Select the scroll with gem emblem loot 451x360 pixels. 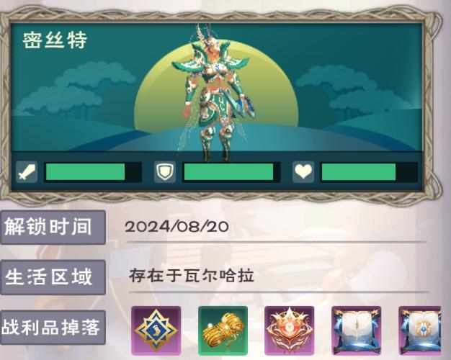pos(419,330)
